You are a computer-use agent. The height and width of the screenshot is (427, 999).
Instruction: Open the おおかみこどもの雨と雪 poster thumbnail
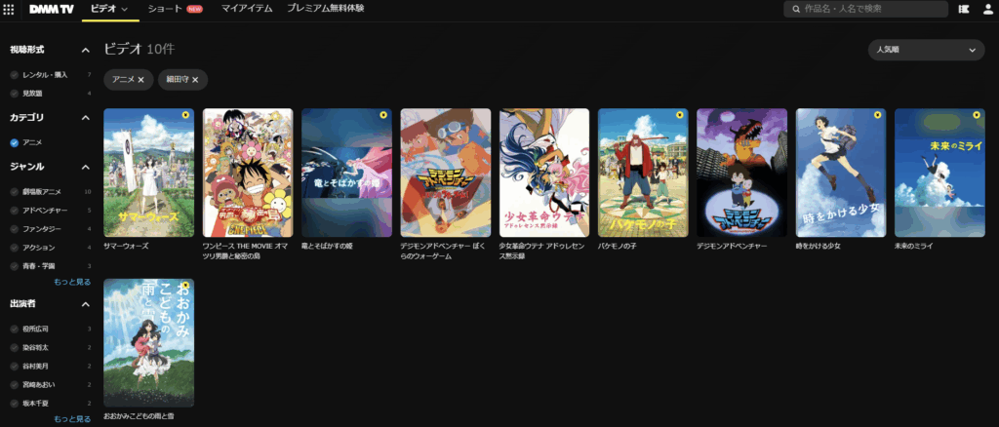(149, 343)
